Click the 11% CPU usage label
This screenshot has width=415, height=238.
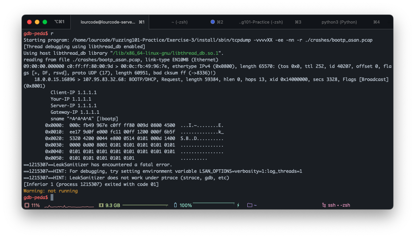pos(36,205)
